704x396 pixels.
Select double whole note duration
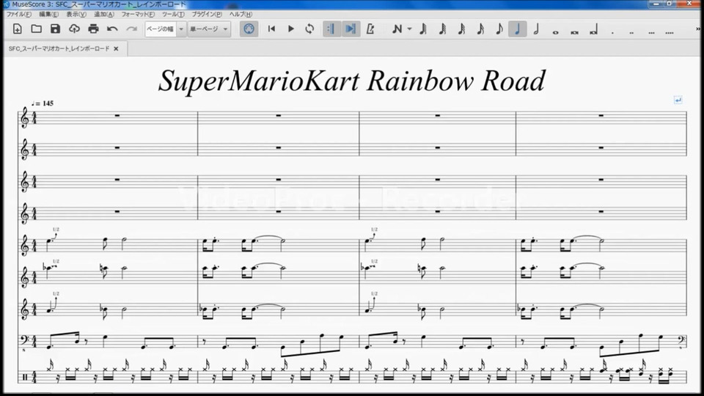click(x=574, y=32)
